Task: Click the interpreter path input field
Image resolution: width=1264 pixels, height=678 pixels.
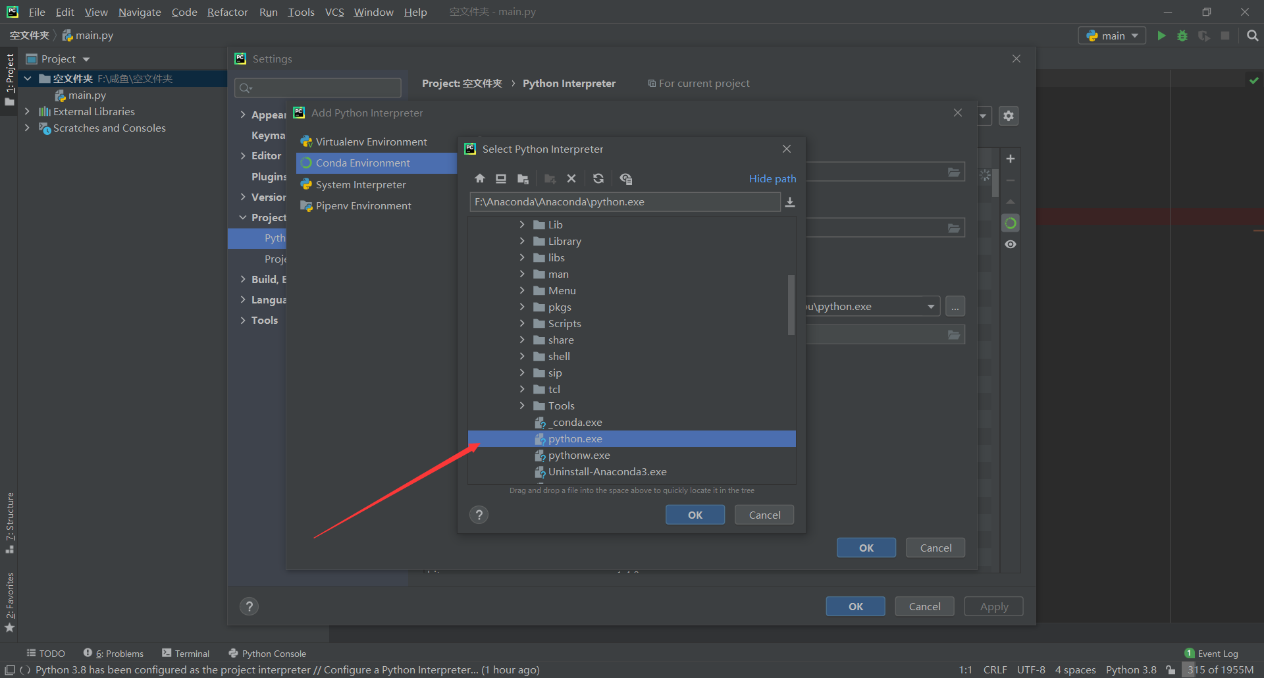Action: point(625,202)
